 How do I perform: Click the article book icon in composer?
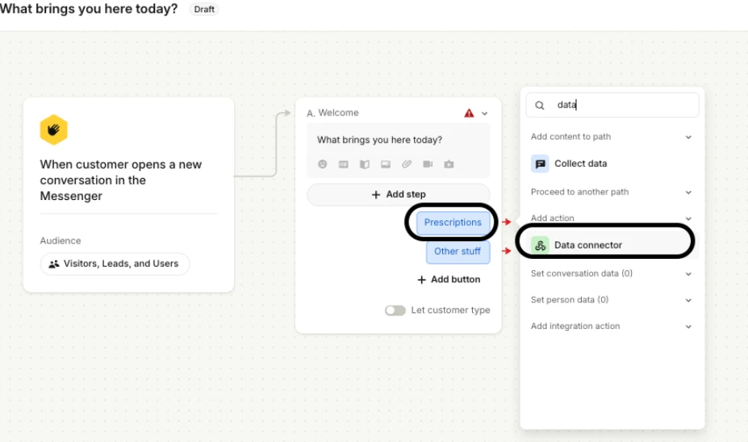365,165
